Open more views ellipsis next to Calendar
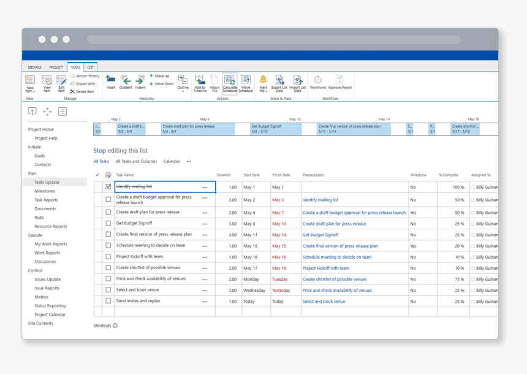Screen dimensions: 527x374 coord(189,161)
